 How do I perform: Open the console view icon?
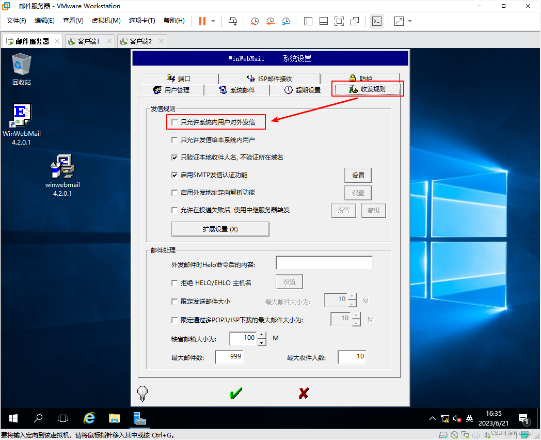pyautogui.click(x=377, y=21)
